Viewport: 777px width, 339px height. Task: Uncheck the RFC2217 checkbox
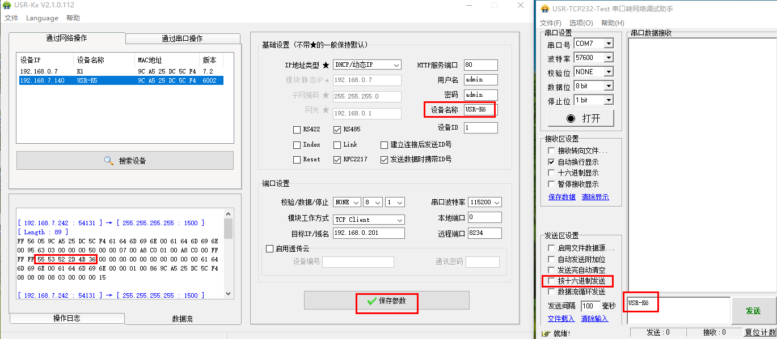coord(337,160)
